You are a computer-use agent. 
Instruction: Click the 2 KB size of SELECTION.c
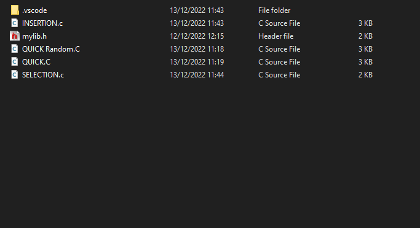(365, 74)
